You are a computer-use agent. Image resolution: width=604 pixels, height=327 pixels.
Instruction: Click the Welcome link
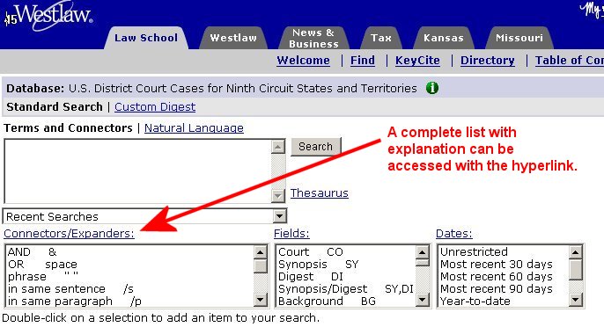(x=303, y=61)
